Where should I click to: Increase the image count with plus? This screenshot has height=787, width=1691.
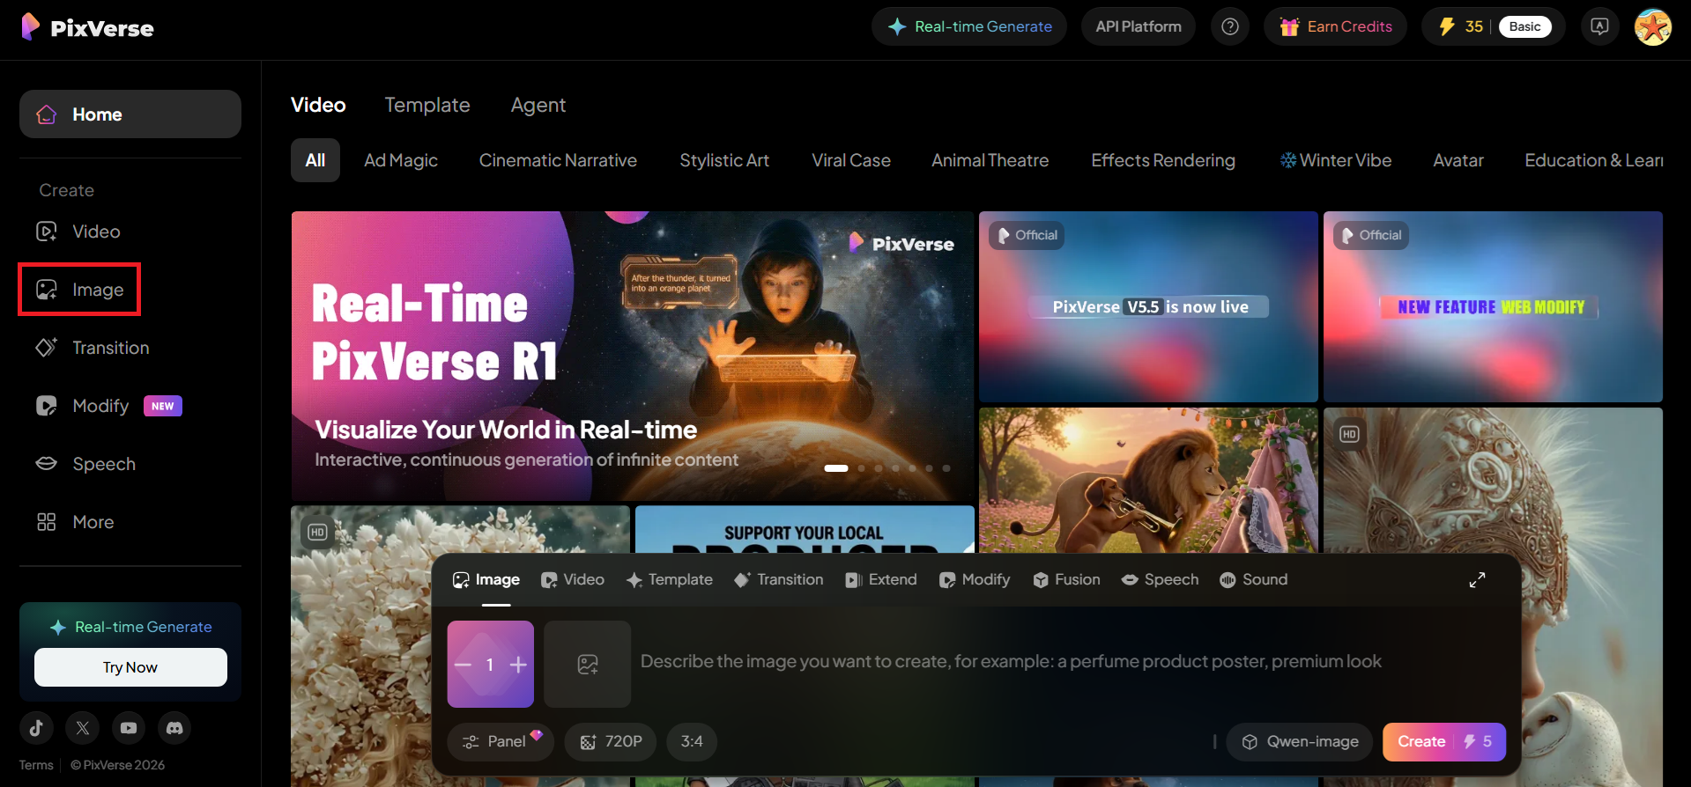pos(518,665)
